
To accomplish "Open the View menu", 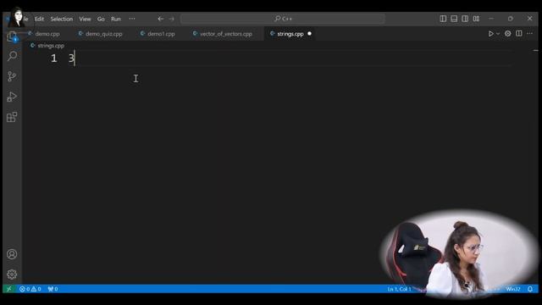I will pyautogui.click(x=85, y=19).
